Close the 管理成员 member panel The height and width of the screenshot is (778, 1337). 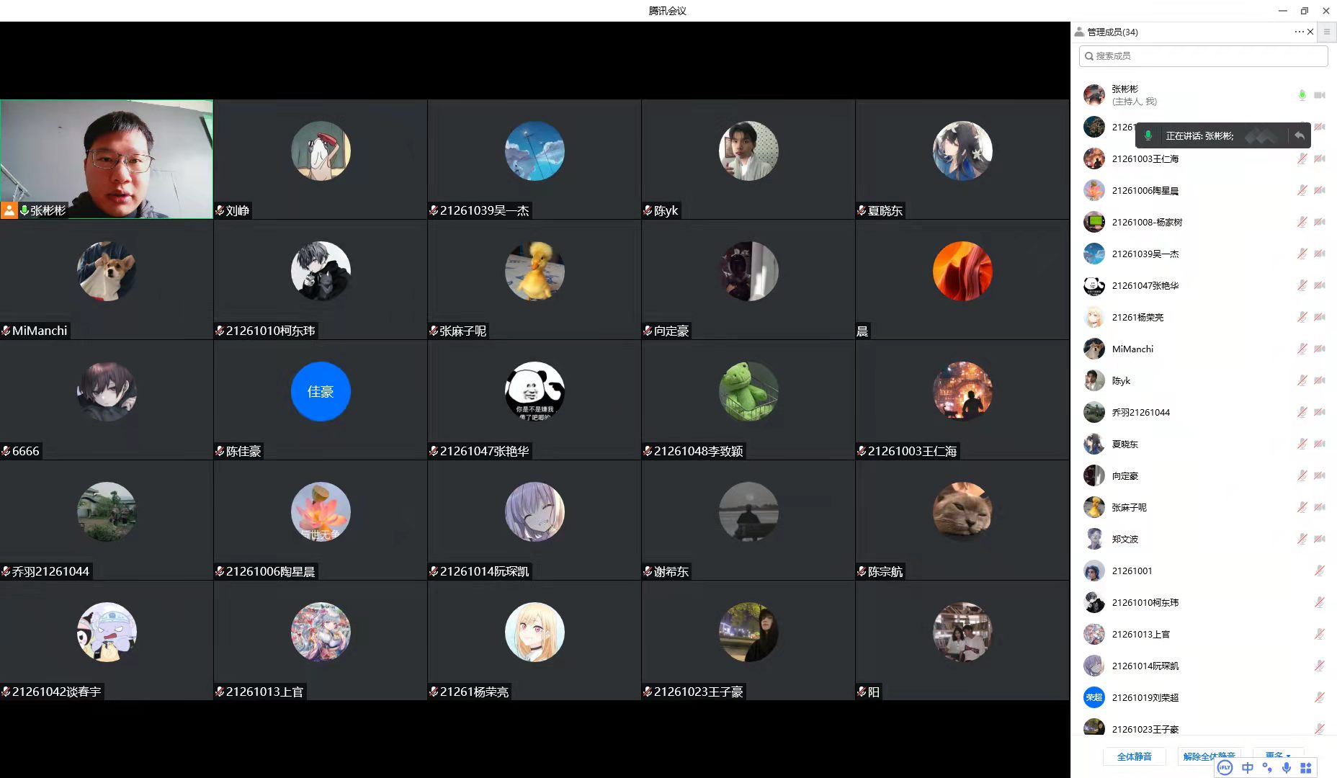tap(1310, 32)
